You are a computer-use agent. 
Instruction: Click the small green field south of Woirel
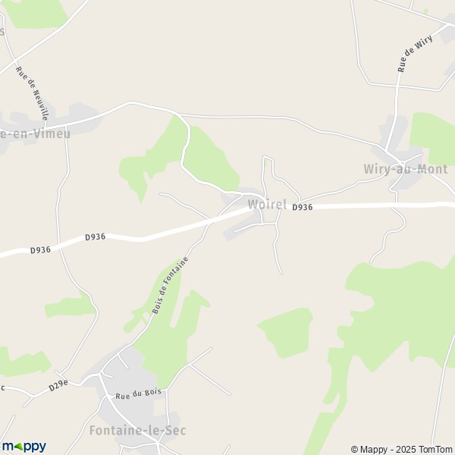[x=287, y=332]
